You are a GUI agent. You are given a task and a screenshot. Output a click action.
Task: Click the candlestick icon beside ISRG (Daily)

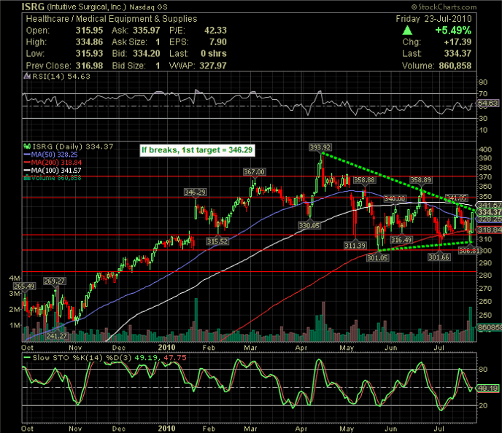pos(27,147)
